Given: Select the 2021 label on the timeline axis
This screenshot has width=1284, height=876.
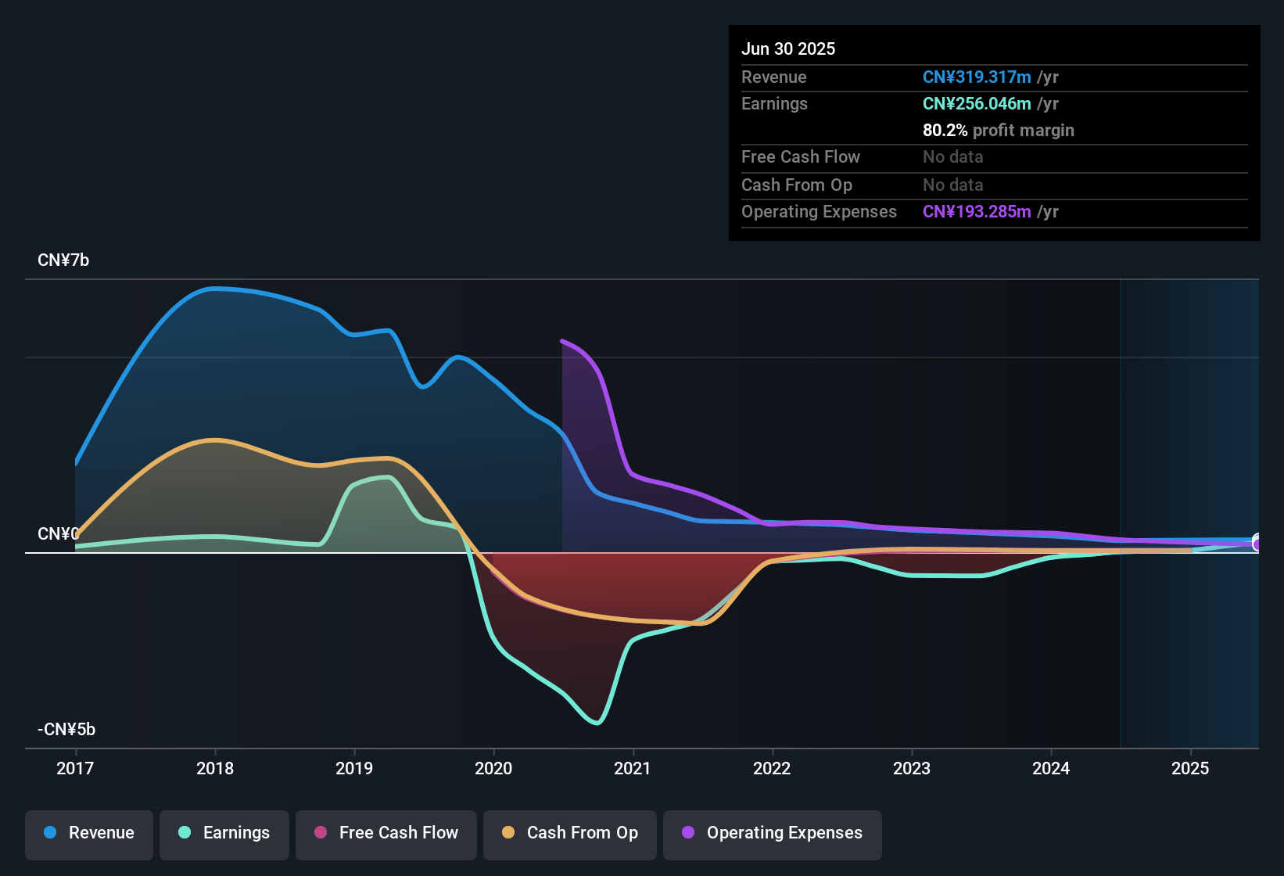Looking at the screenshot, I should [633, 769].
